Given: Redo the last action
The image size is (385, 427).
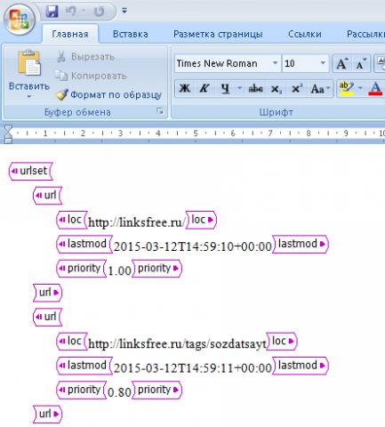Looking at the screenshot, I should coord(100,12).
